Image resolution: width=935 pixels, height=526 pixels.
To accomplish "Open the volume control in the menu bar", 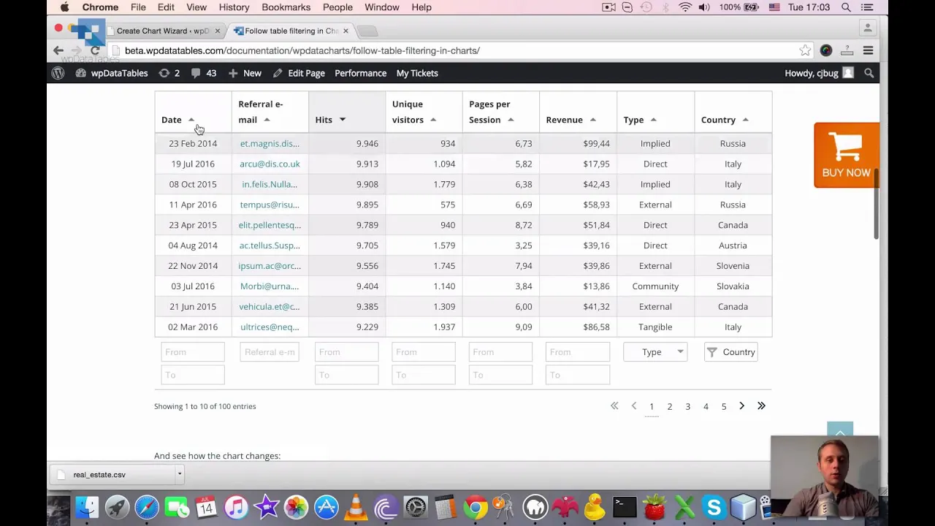I will (x=704, y=7).
